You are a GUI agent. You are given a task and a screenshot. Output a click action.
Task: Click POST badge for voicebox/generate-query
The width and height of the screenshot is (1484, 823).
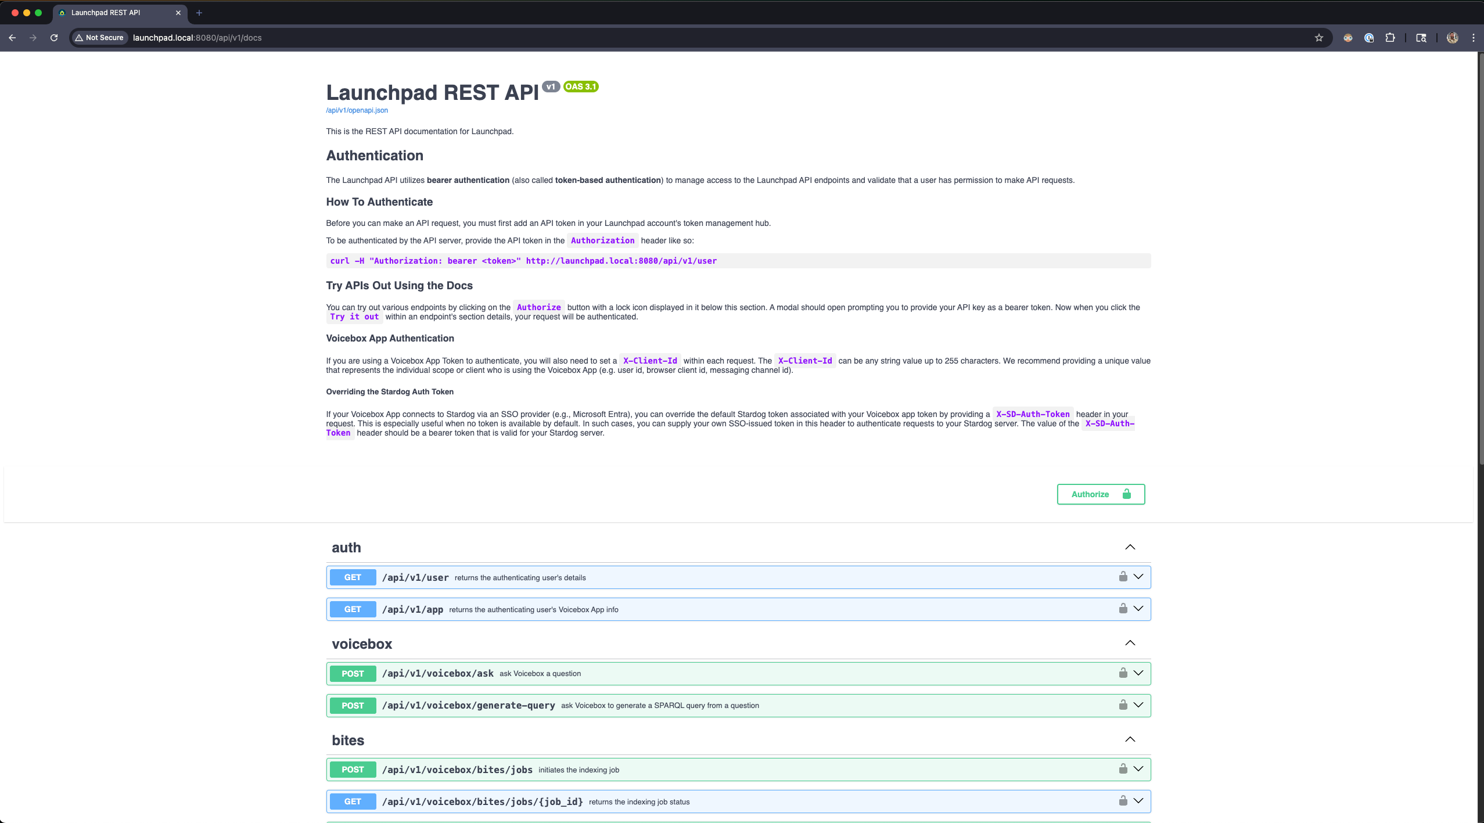tap(353, 706)
